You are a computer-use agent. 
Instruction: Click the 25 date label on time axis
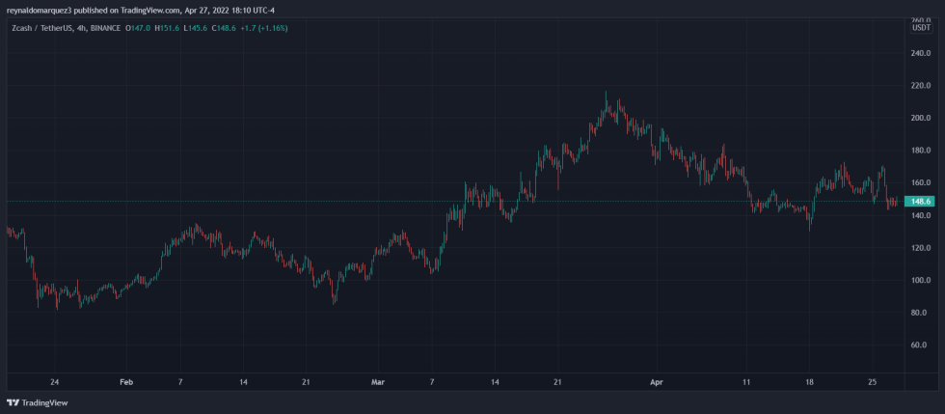pyautogui.click(x=873, y=381)
